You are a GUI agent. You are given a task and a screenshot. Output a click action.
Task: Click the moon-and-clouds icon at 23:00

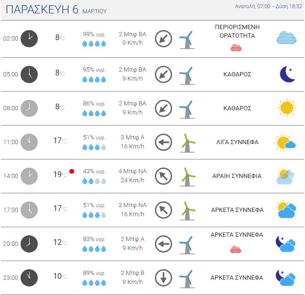click(286, 277)
